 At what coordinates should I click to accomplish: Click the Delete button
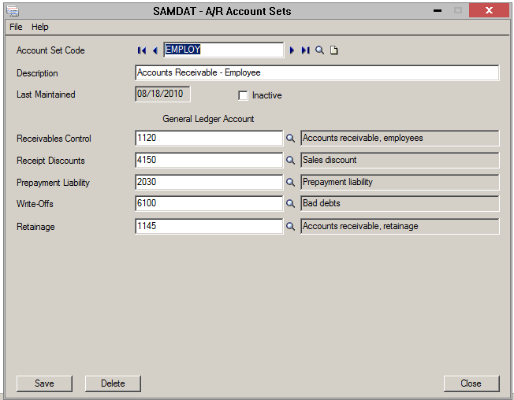tap(113, 383)
